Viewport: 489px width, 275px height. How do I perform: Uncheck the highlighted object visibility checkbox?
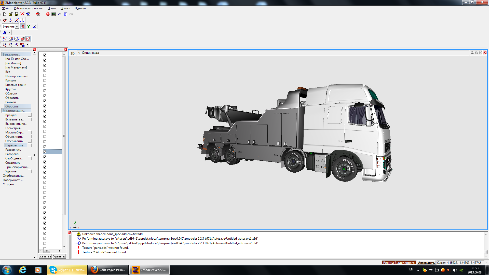(45, 152)
